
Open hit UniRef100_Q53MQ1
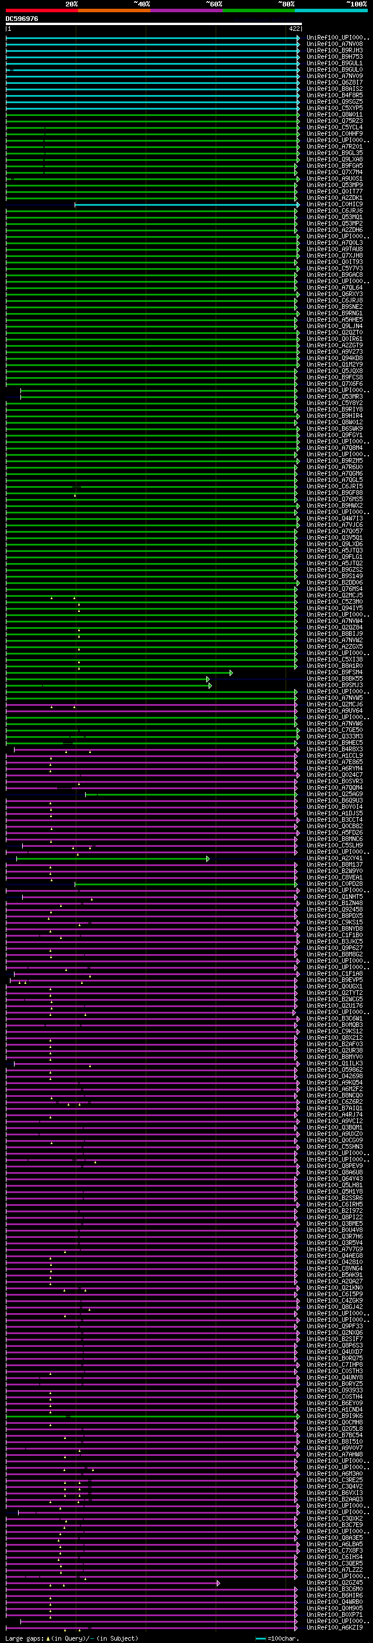335,217
